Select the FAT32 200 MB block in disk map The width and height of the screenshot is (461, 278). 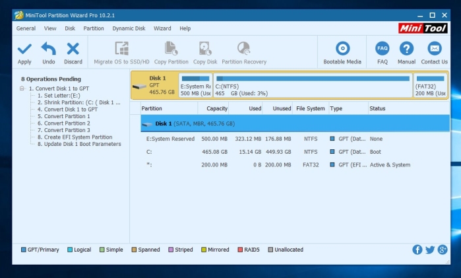pyautogui.click(x=431, y=85)
